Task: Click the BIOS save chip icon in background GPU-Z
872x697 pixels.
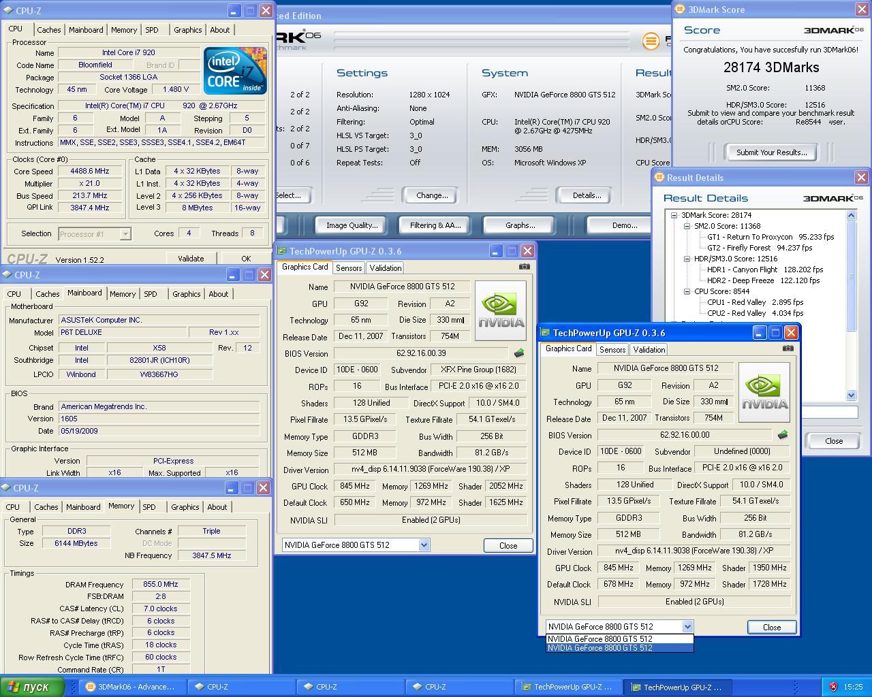Action: point(519,353)
